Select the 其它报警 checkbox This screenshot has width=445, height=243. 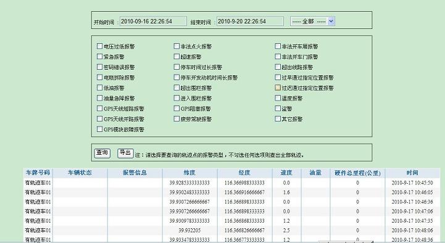coord(278,118)
